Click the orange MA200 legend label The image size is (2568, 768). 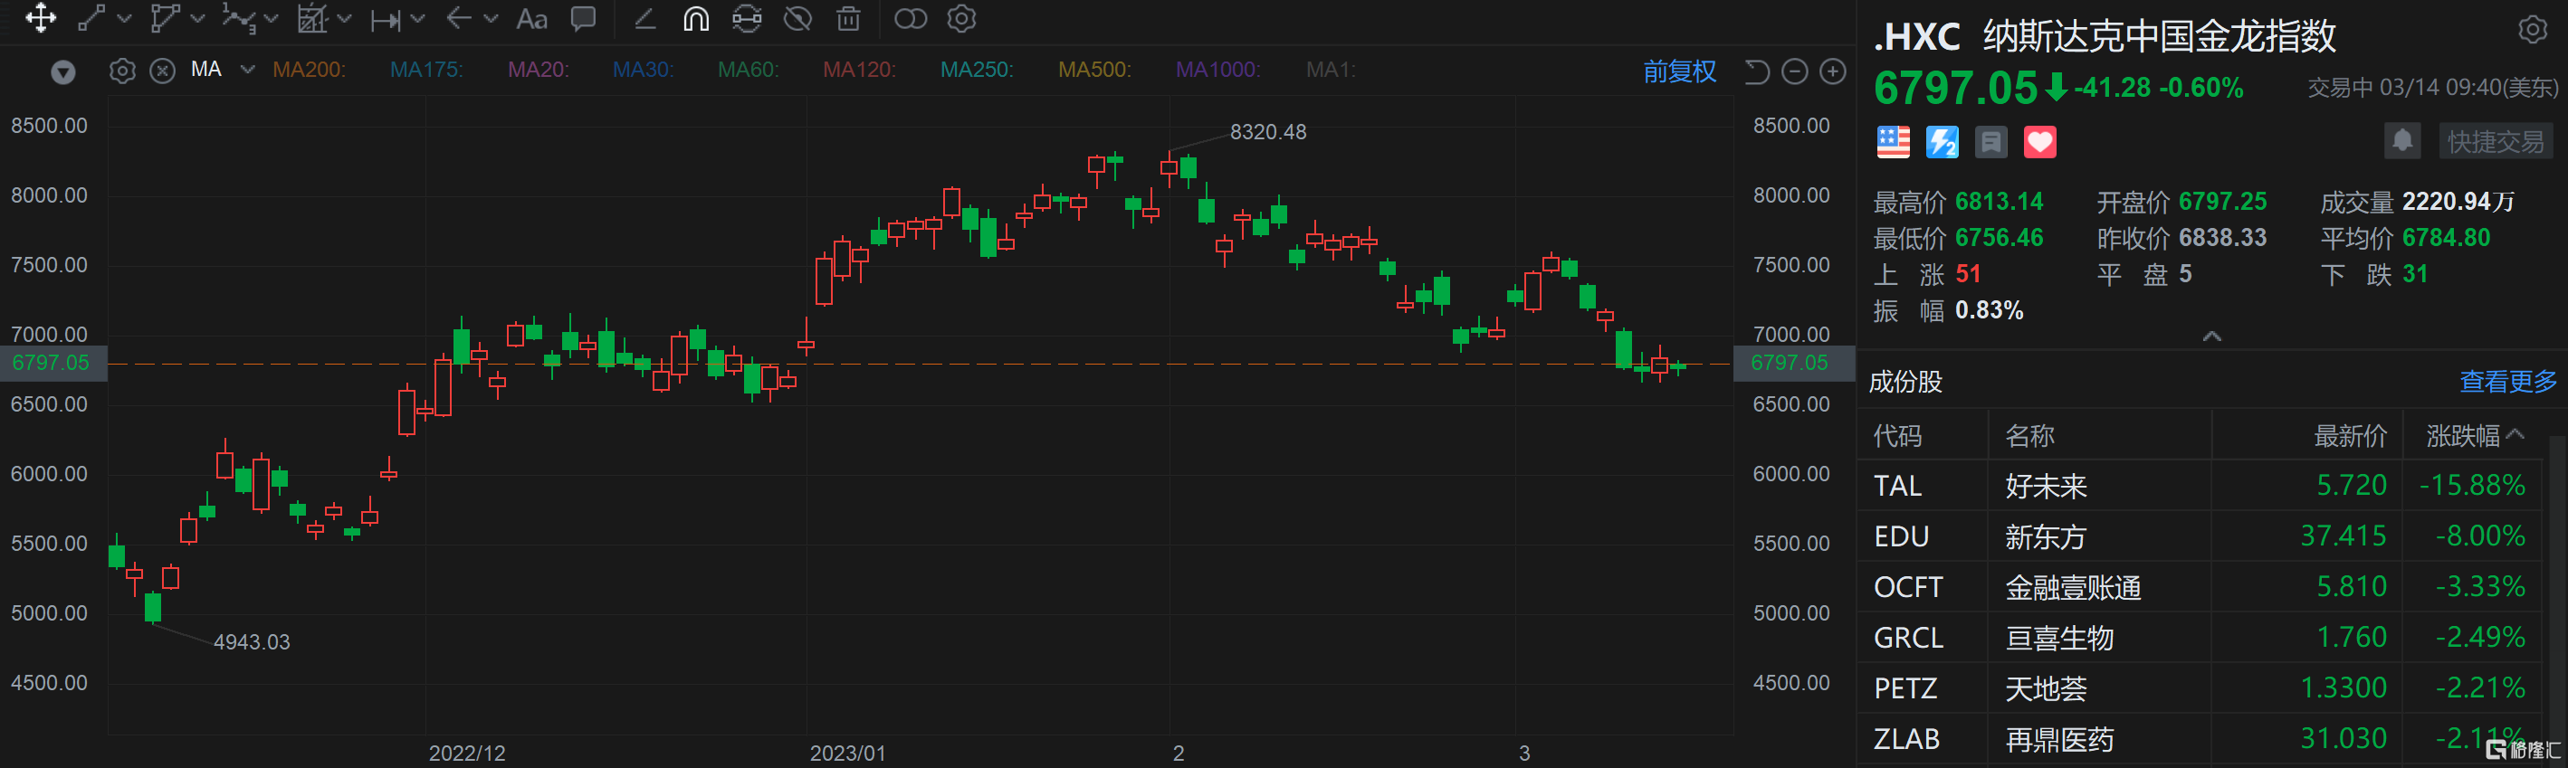[309, 70]
